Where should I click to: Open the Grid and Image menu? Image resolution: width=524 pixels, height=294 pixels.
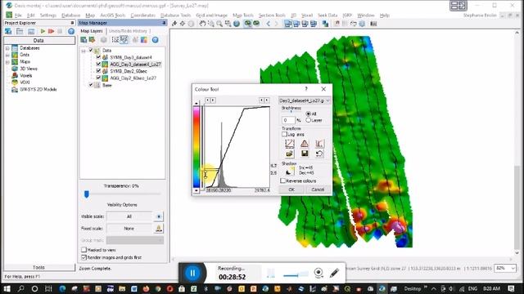coord(211,16)
